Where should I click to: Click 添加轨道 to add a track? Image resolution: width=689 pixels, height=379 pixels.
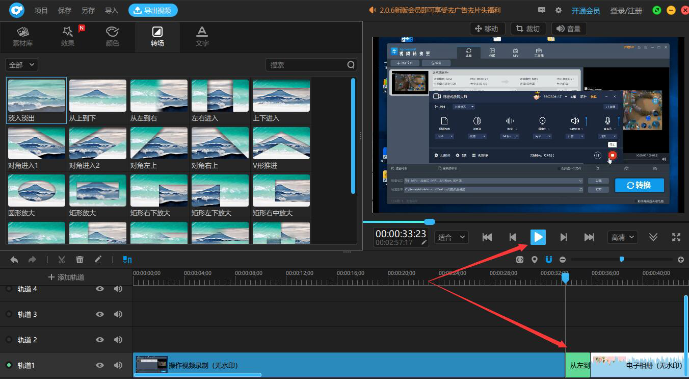point(66,277)
